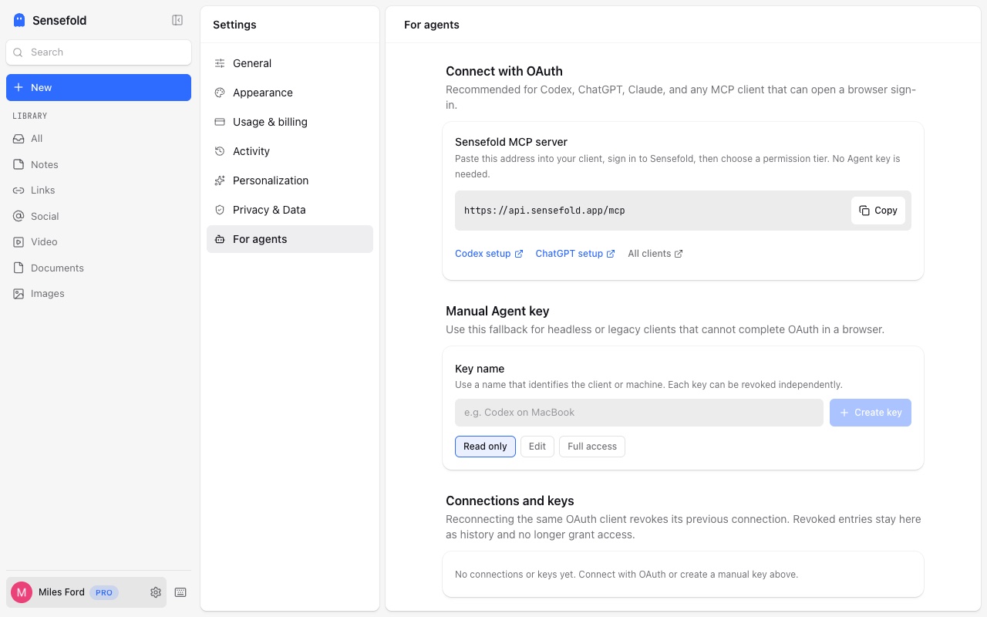Open the Codex setup link
Screen dimensions: 987x617
(x=489, y=254)
